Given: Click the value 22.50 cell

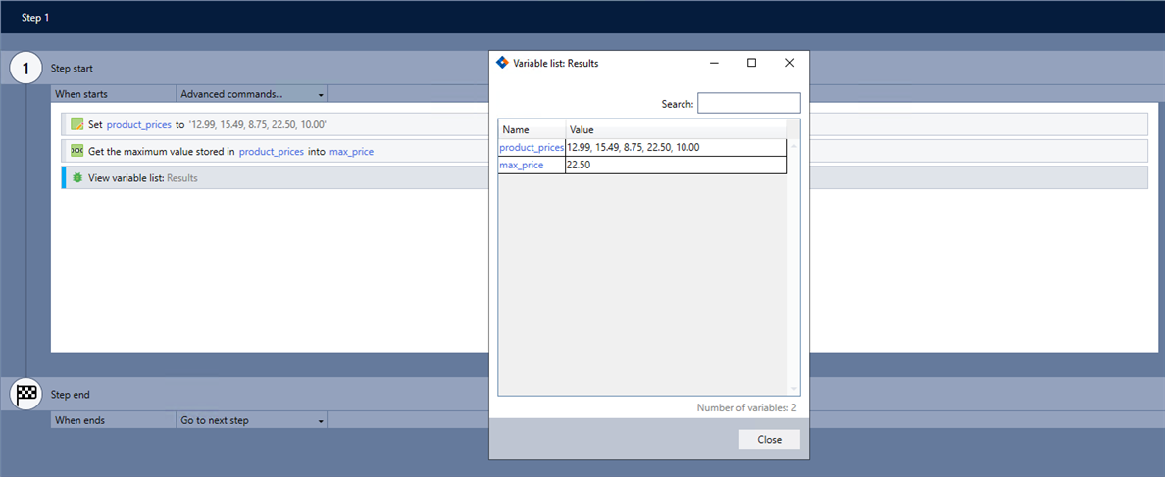Looking at the screenshot, I should 676,166.
